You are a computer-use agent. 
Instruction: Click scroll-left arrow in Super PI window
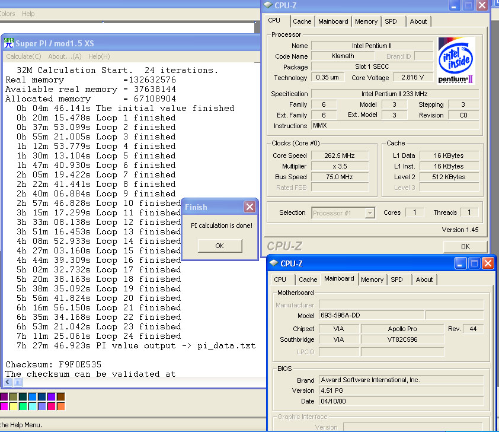[8, 382]
